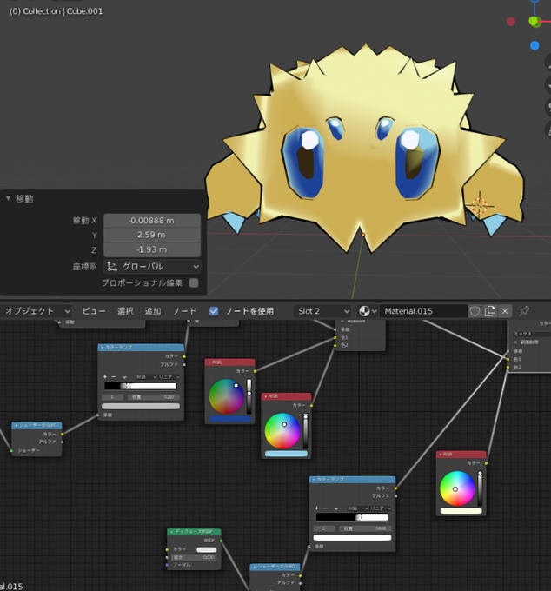551x591 pixels.
Task: Toggle the fake user shield for Material.015
Action: pos(475,311)
